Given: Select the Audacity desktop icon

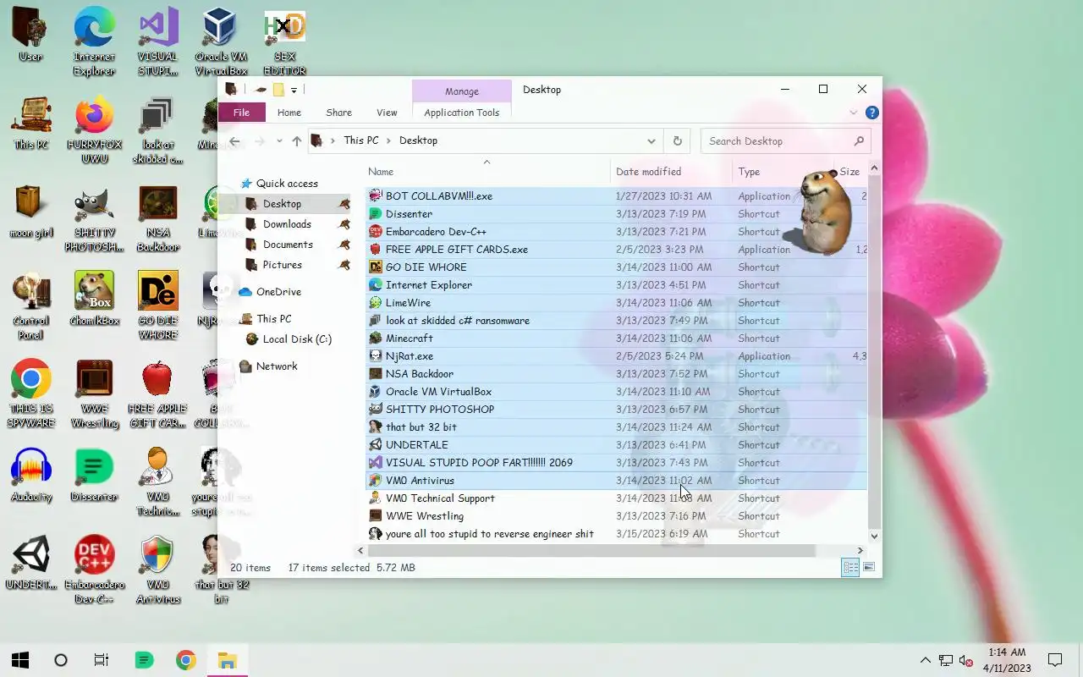Looking at the screenshot, I should pyautogui.click(x=30, y=476).
